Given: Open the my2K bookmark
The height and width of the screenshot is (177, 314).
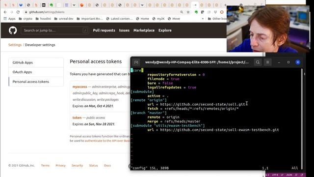Looking at the screenshot, I should click(x=158, y=19).
